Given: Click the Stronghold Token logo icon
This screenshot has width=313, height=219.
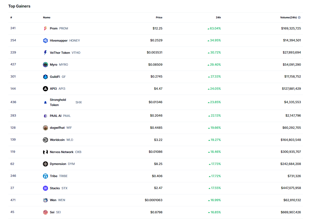Looking at the screenshot, I should (45, 102).
